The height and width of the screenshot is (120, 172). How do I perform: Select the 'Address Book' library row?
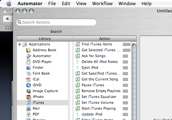tap(42, 50)
